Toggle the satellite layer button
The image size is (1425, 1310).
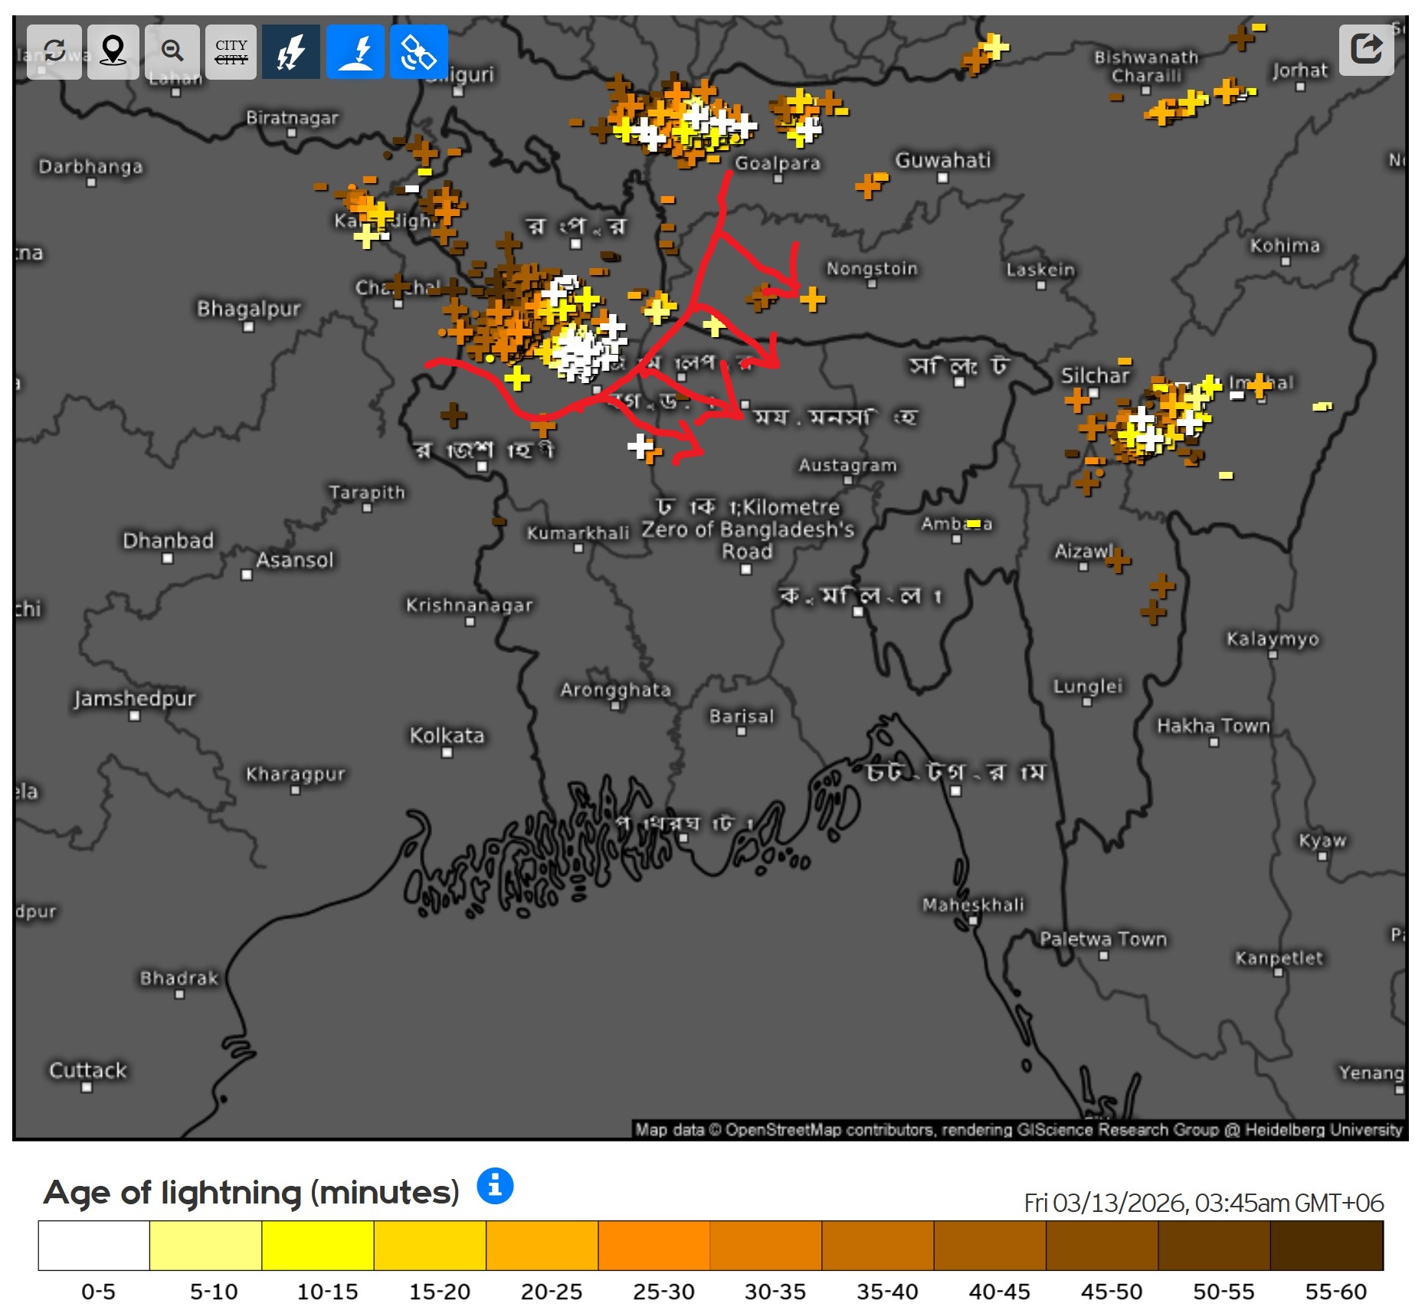[418, 51]
